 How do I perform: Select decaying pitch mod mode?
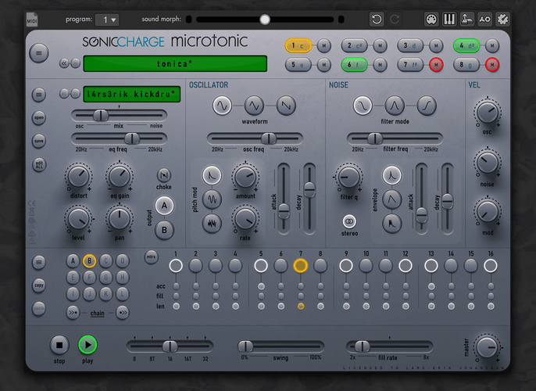tap(212, 175)
